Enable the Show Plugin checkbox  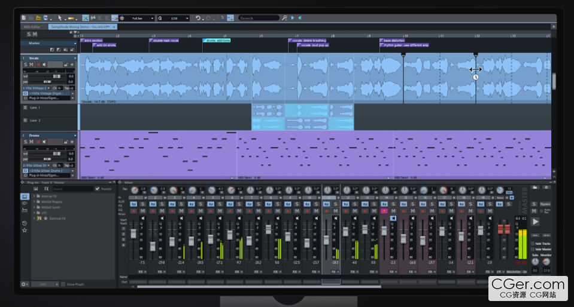[x=64, y=284]
